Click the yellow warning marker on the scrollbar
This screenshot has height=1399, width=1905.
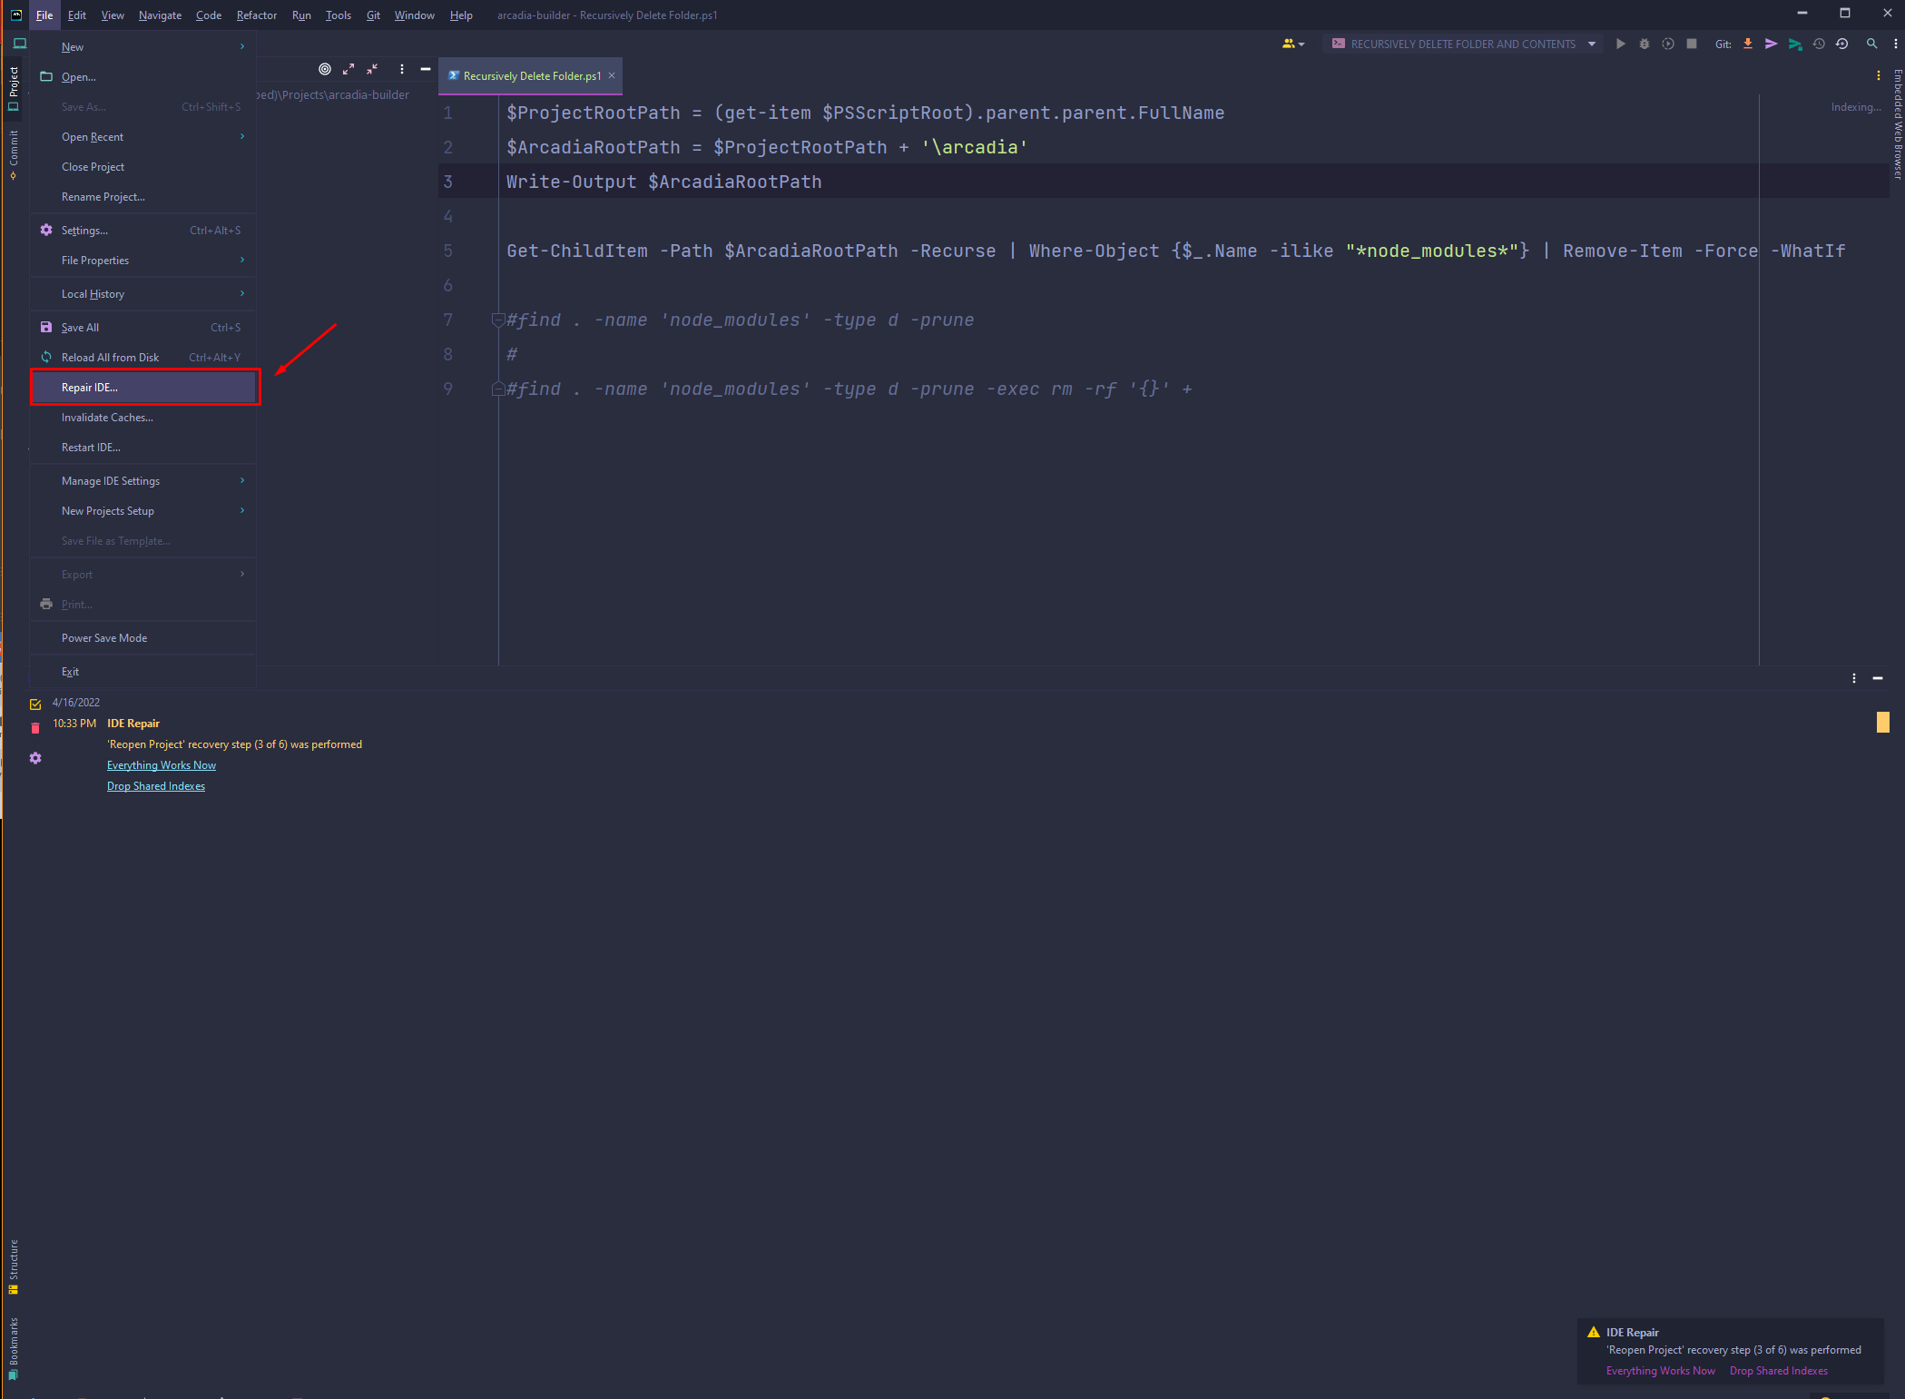[1882, 722]
